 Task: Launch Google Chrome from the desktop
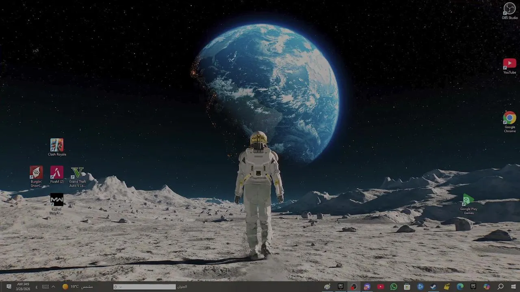[509, 122]
